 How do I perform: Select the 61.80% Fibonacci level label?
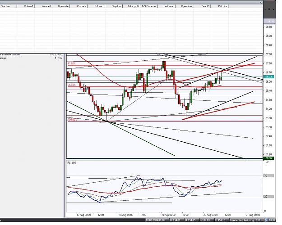click(72, 63)
